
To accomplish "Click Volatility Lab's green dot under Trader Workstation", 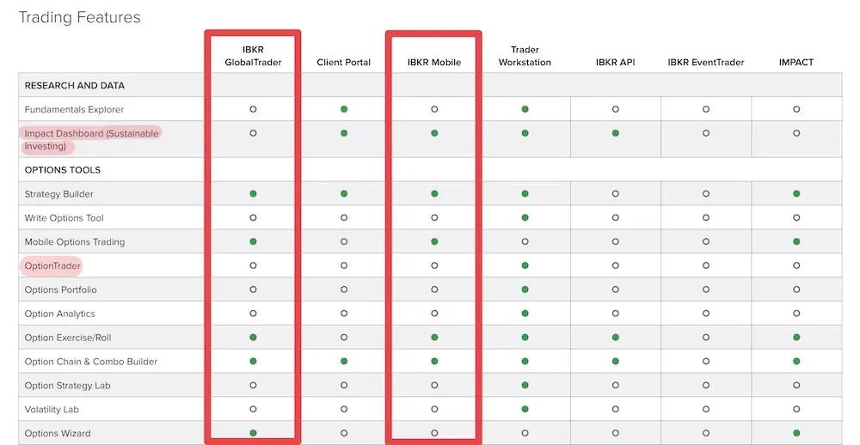I will (x=525, y=410).
